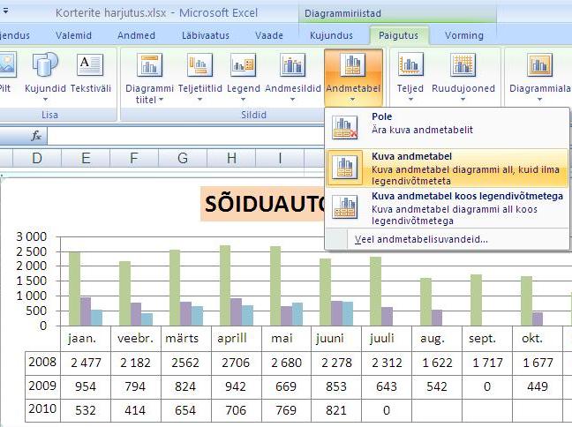Click the Pilt picture icon
572x427 pixels.
(7, 64)
